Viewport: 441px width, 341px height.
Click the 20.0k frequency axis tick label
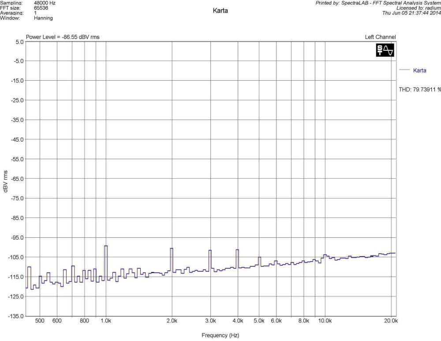click(391, 321)
